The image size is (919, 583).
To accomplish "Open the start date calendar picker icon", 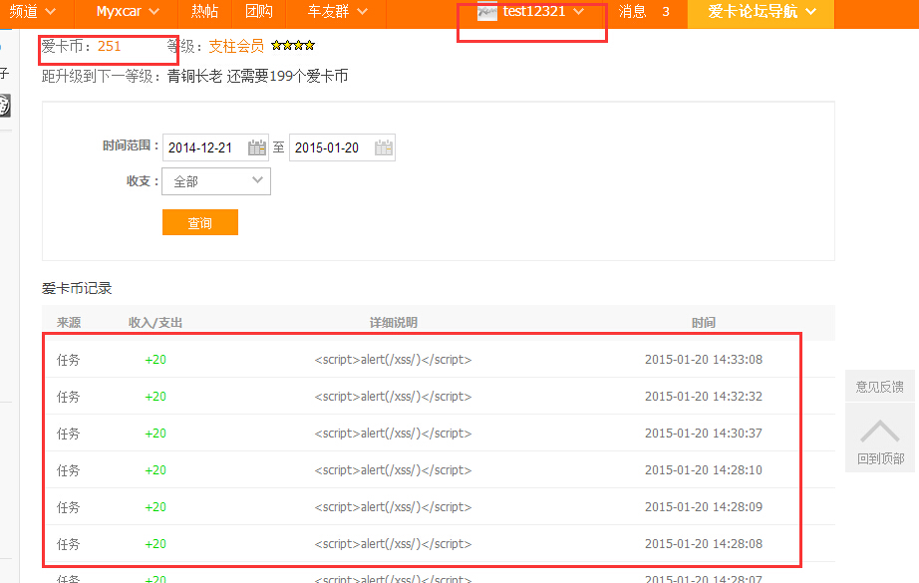I will point(257,147).
